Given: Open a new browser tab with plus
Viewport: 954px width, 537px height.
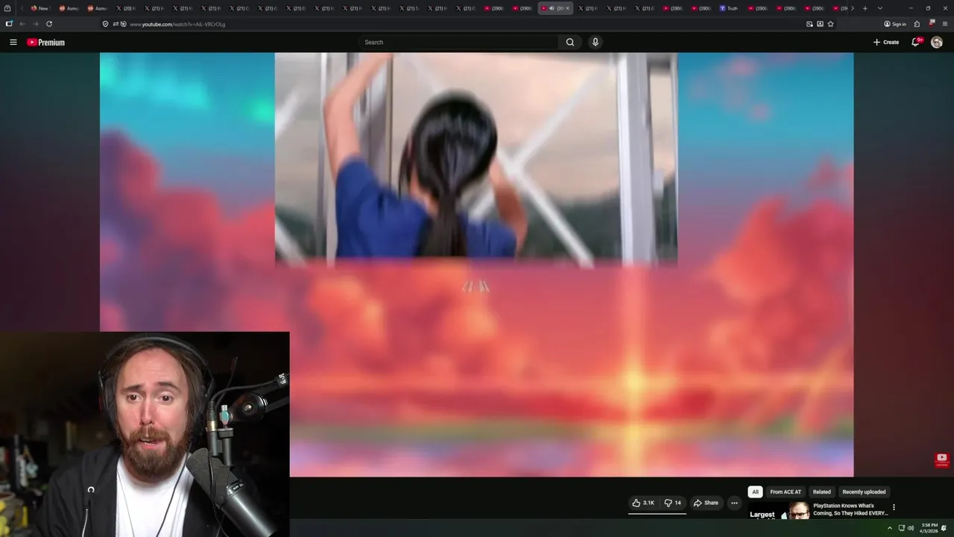Looking at the screenshot, I should click(x=865, y=8).
